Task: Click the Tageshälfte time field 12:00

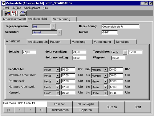Action: point(136,52)
